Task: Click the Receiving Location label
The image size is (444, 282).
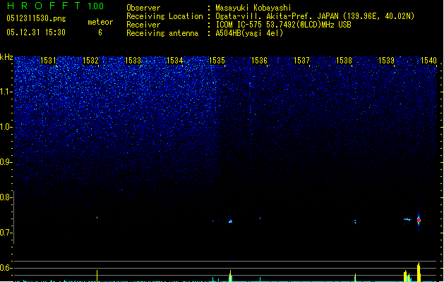Action: click(164, 16)
